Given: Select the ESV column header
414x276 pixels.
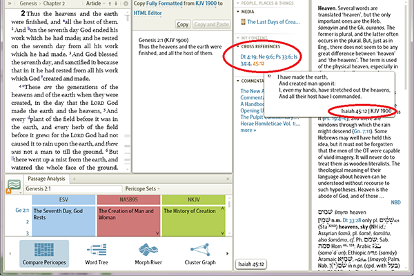Looking at the screenshot, I should pos(63,199).
